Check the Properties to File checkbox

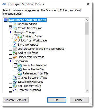tap(15, 69)
